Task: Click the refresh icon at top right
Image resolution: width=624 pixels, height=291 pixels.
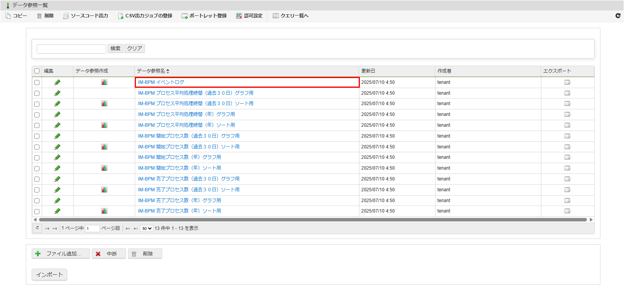Action: pos(618,16)
